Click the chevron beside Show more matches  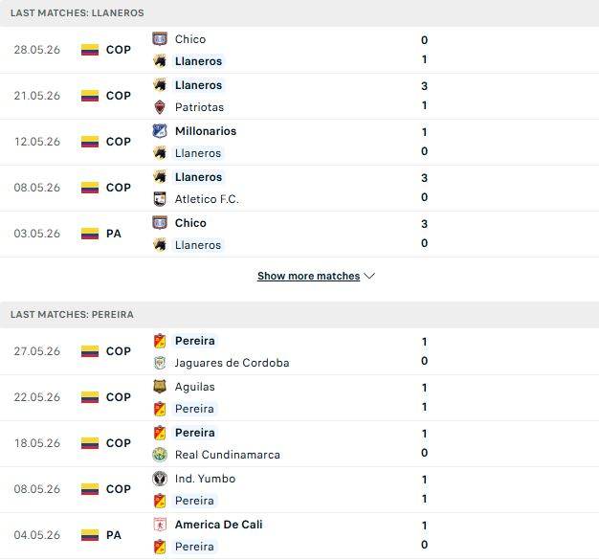click(x=369, y=276)
